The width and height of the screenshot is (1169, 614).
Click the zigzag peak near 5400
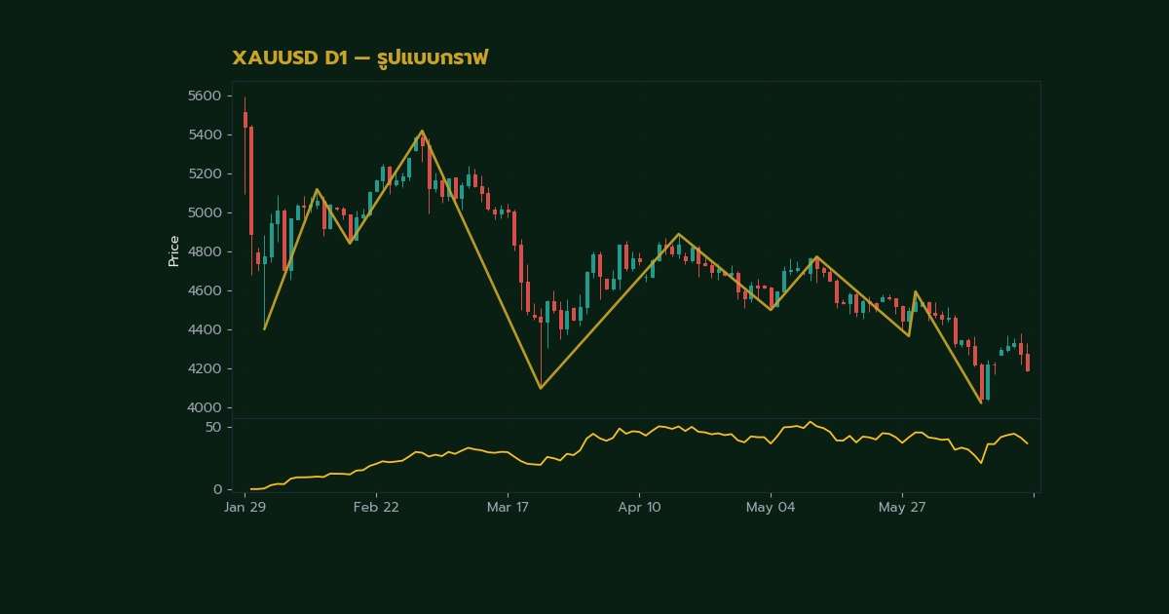(422, 131)
